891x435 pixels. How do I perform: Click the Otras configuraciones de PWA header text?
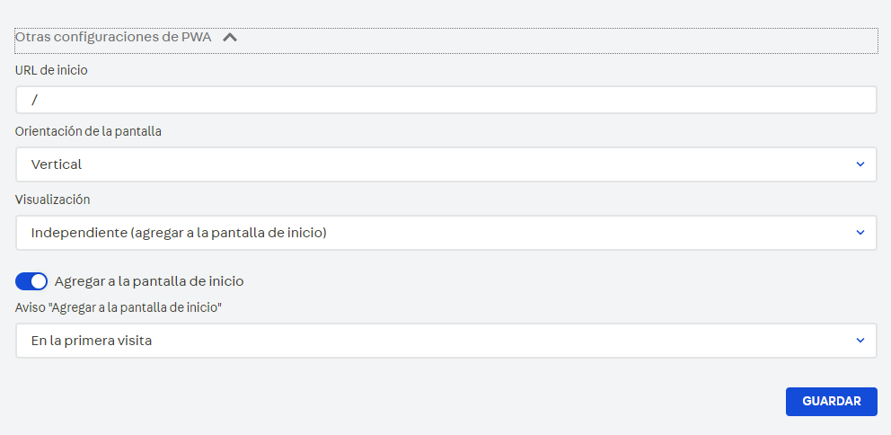pyautogui.click(x=112, y=38)
